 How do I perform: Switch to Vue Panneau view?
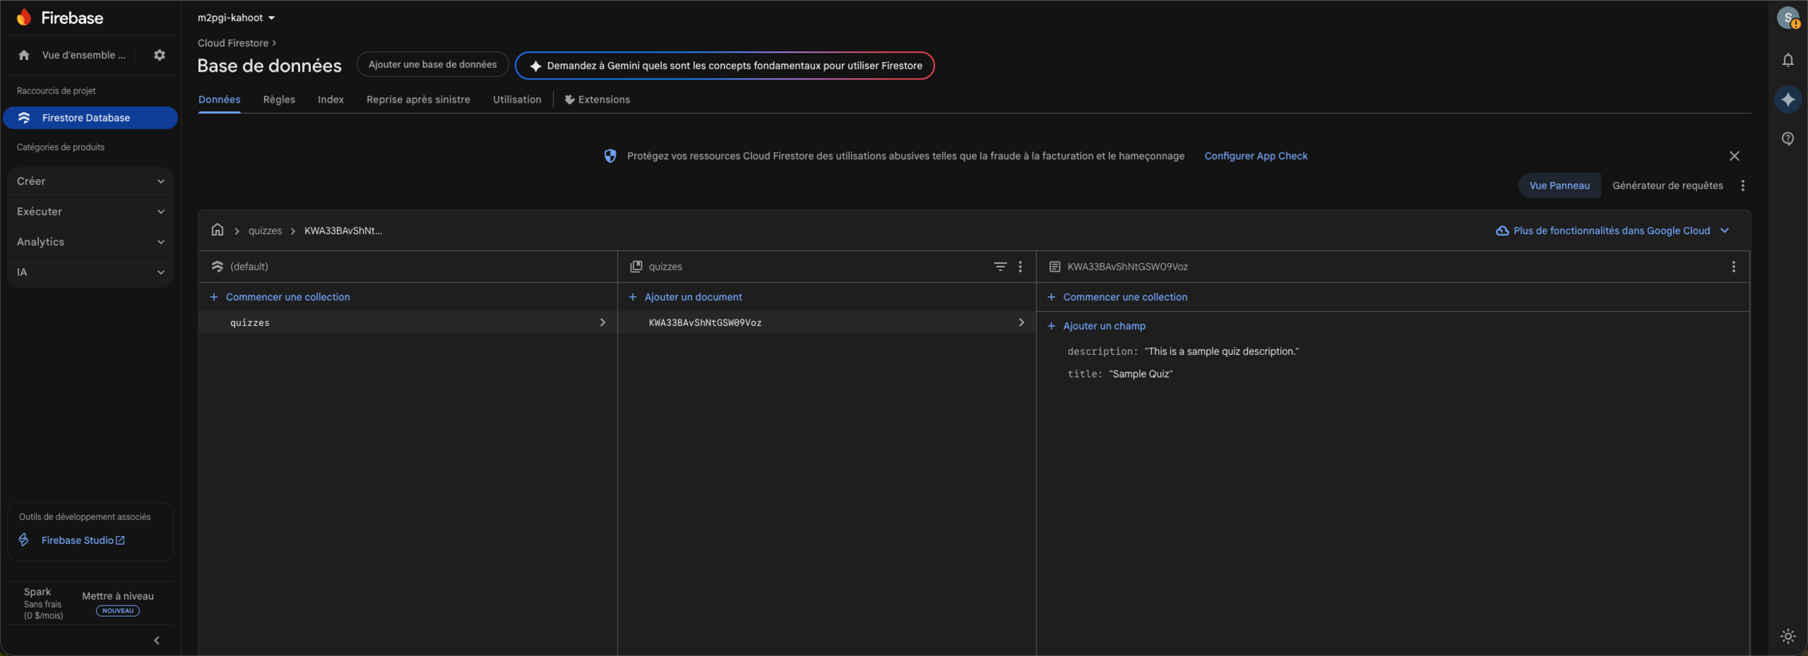click(x=1559, y=186)
